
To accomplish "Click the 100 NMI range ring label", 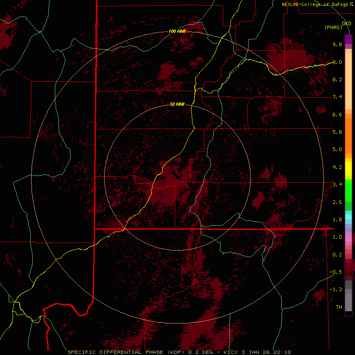I will [x=177, y=31].
